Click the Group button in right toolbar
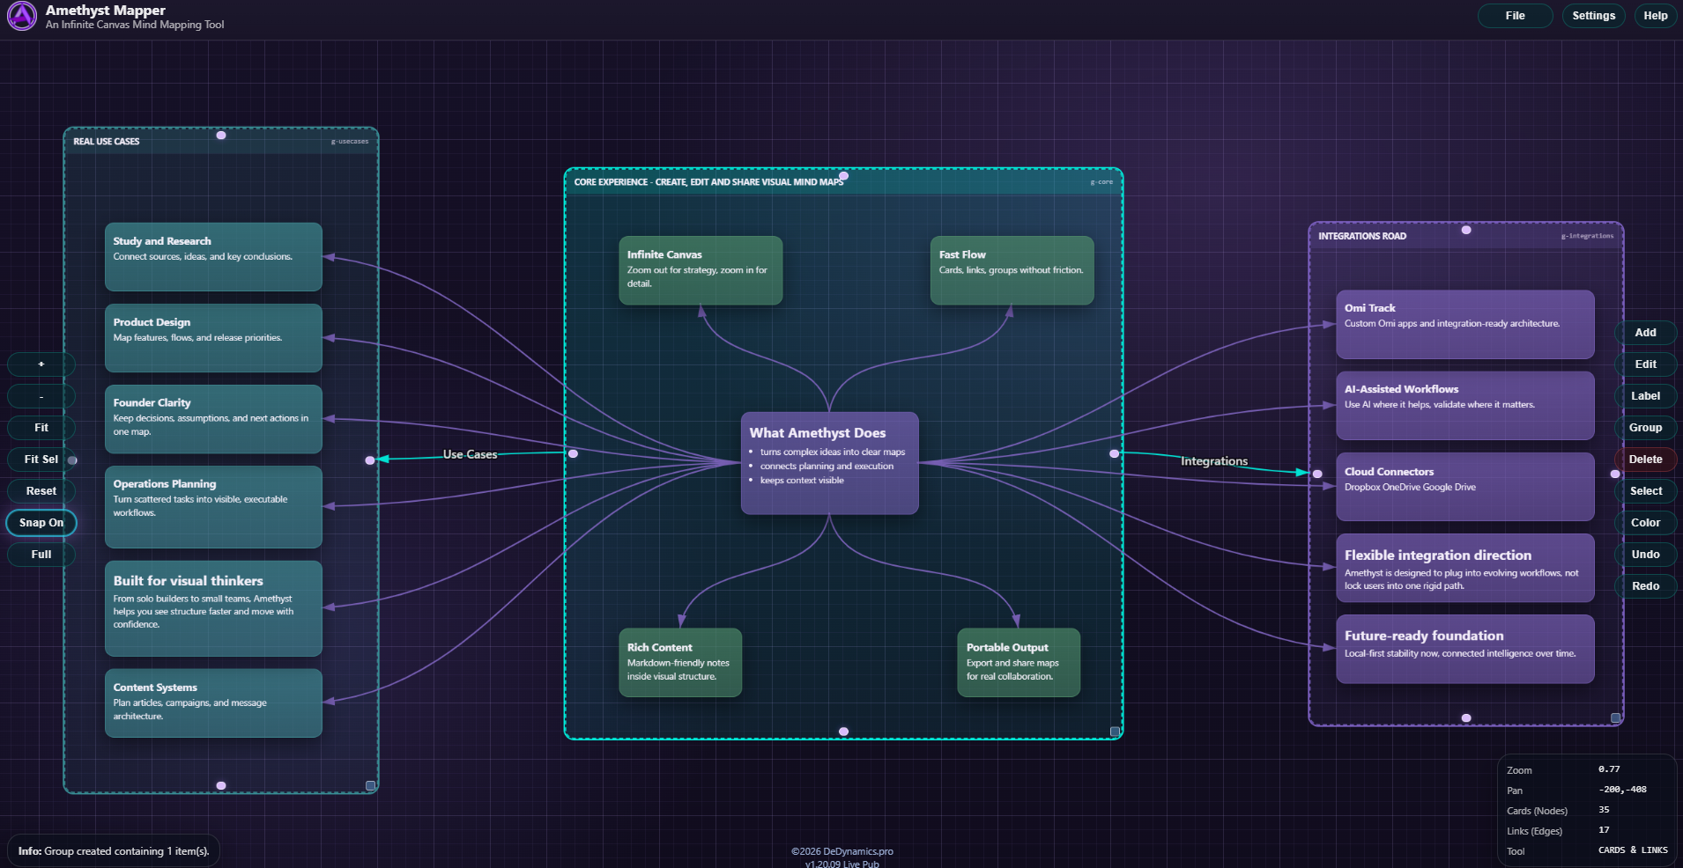 (x=1645, y=428)
